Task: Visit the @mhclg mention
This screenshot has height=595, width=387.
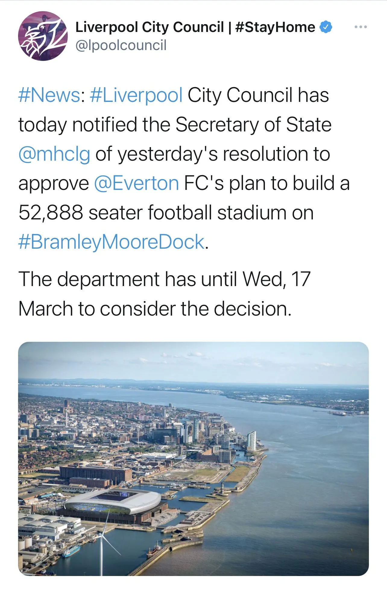Action: click(x=54, y=154)
